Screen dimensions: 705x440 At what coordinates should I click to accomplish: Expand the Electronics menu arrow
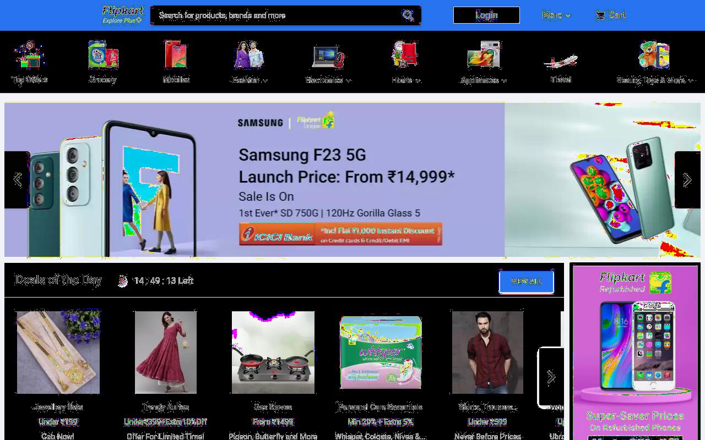(x=348, y=80)
